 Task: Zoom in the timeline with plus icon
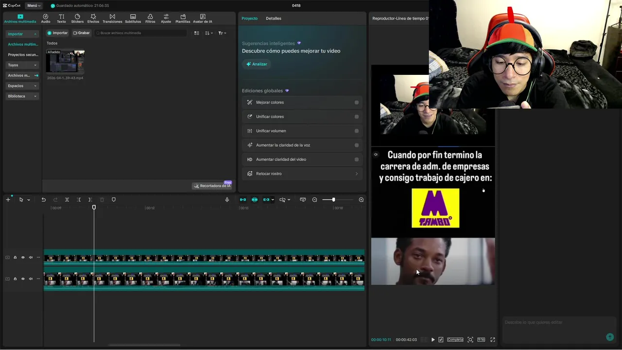[x=361, y=200]
